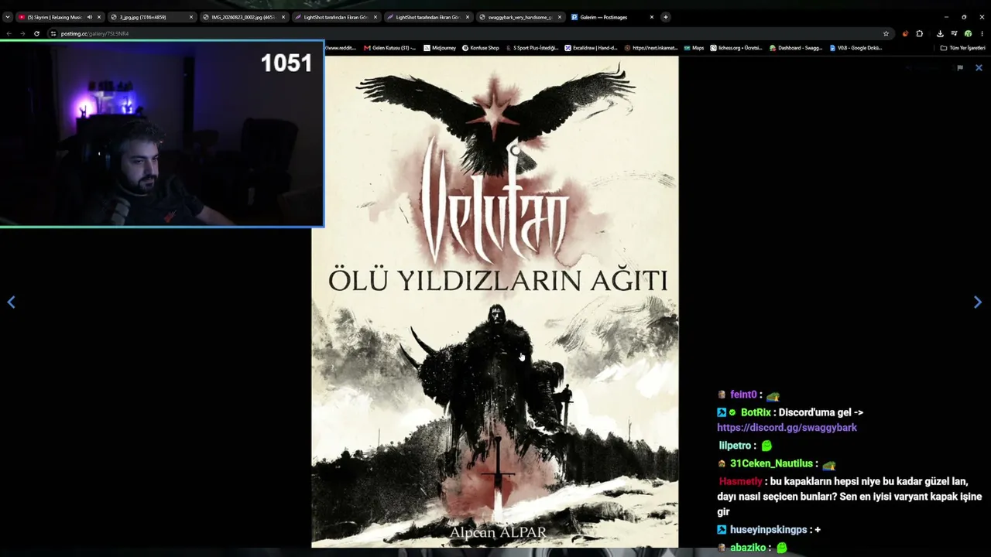
Task: Close the swaggybark_very_handsome tab
Action: pos(560,17)
